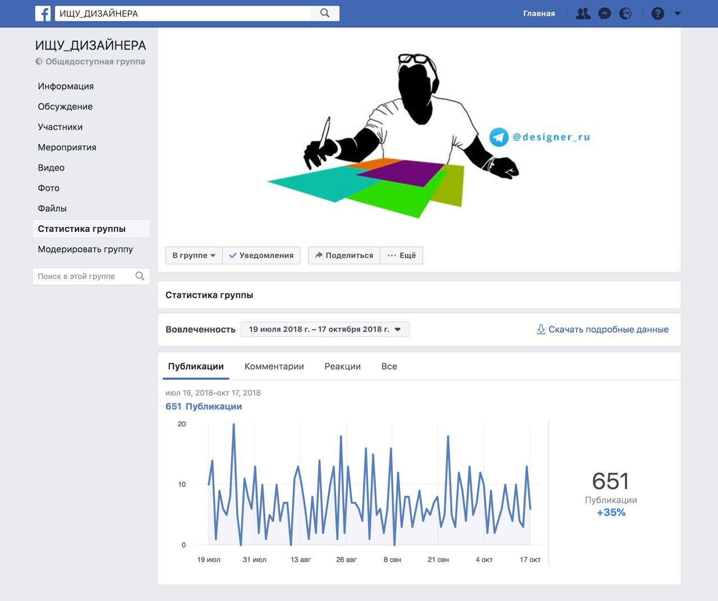Open friend requests icon in top bar

[x=583, y=13]
